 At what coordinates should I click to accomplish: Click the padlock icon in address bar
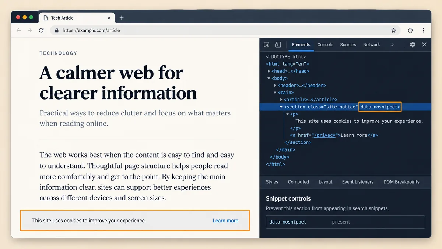56,31
